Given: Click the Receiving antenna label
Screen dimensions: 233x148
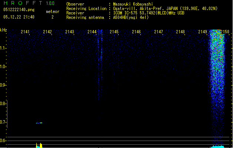Looking at the screenshot, I should (x=85, y=17).
